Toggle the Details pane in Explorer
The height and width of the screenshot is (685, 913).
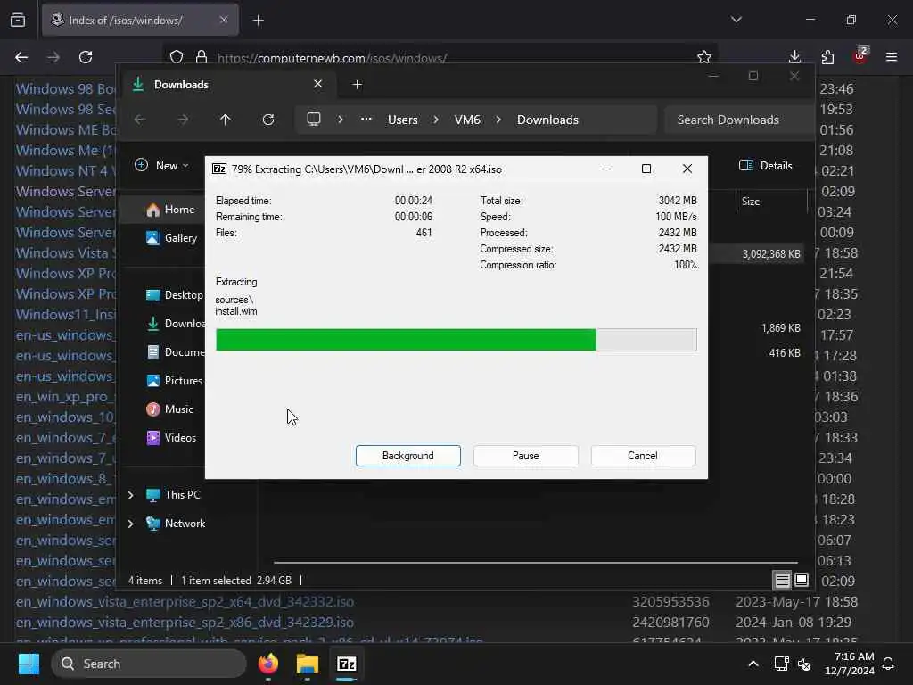[765, 165]
